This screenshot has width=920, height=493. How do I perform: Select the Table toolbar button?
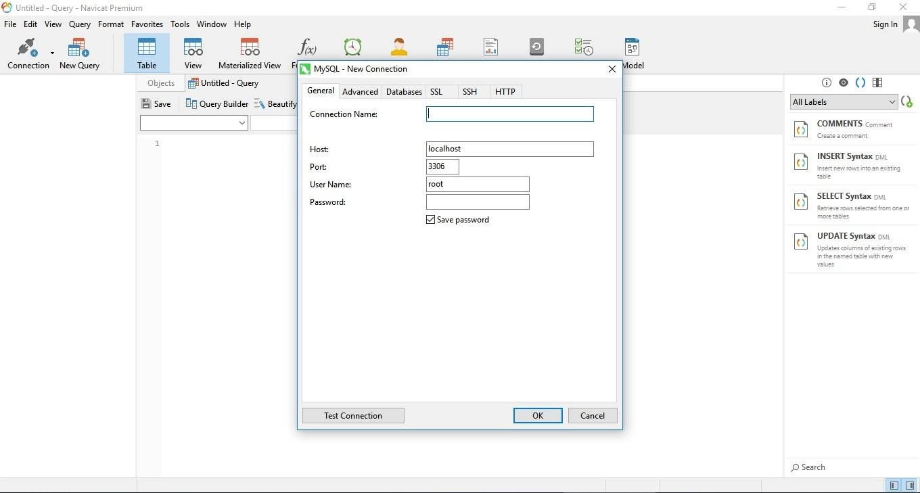coord(147,53)
